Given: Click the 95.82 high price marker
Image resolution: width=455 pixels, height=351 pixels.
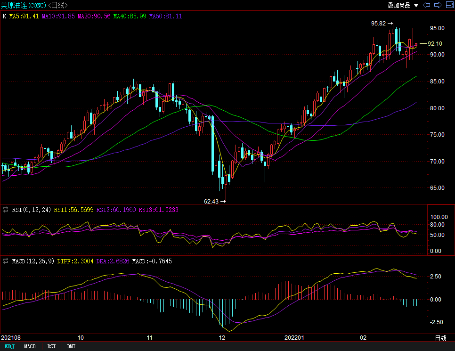Looking at the screenshot, I should [x=378, y=23].
